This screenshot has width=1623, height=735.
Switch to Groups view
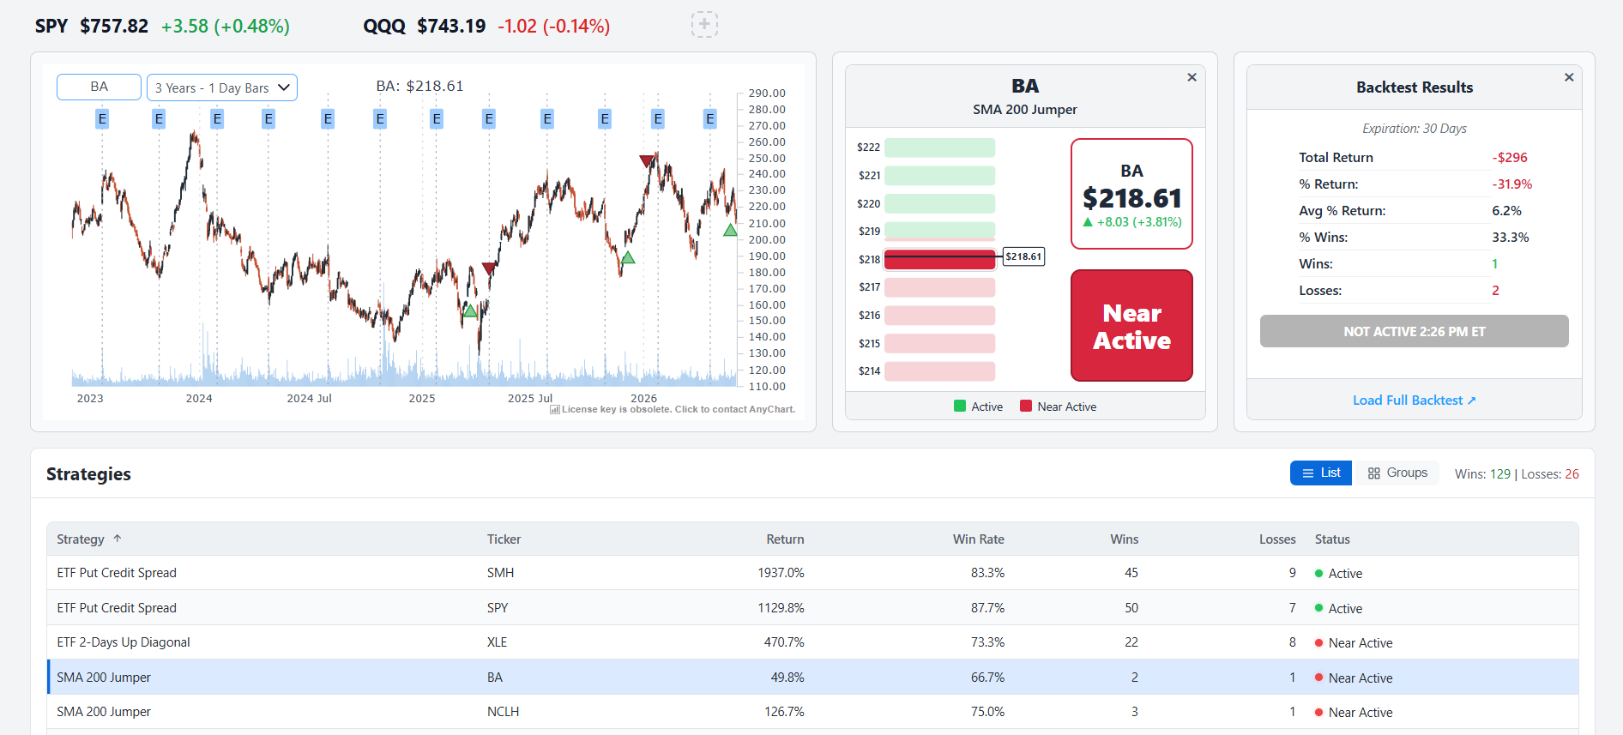(1397, 473)
